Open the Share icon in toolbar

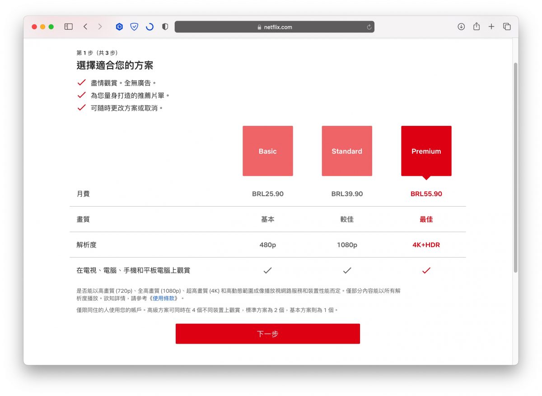[477, 27]
